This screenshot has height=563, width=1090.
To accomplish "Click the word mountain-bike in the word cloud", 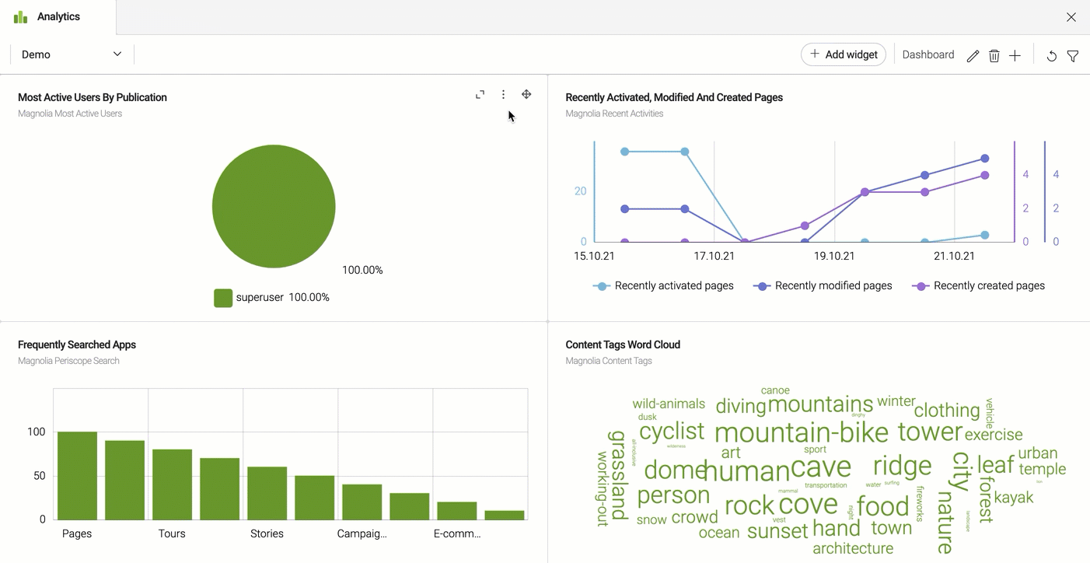I will (x=802, y=432).
